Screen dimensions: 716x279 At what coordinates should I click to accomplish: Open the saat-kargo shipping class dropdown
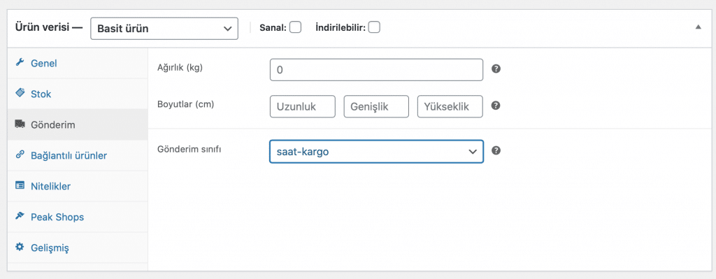click(x=376, y=152)
